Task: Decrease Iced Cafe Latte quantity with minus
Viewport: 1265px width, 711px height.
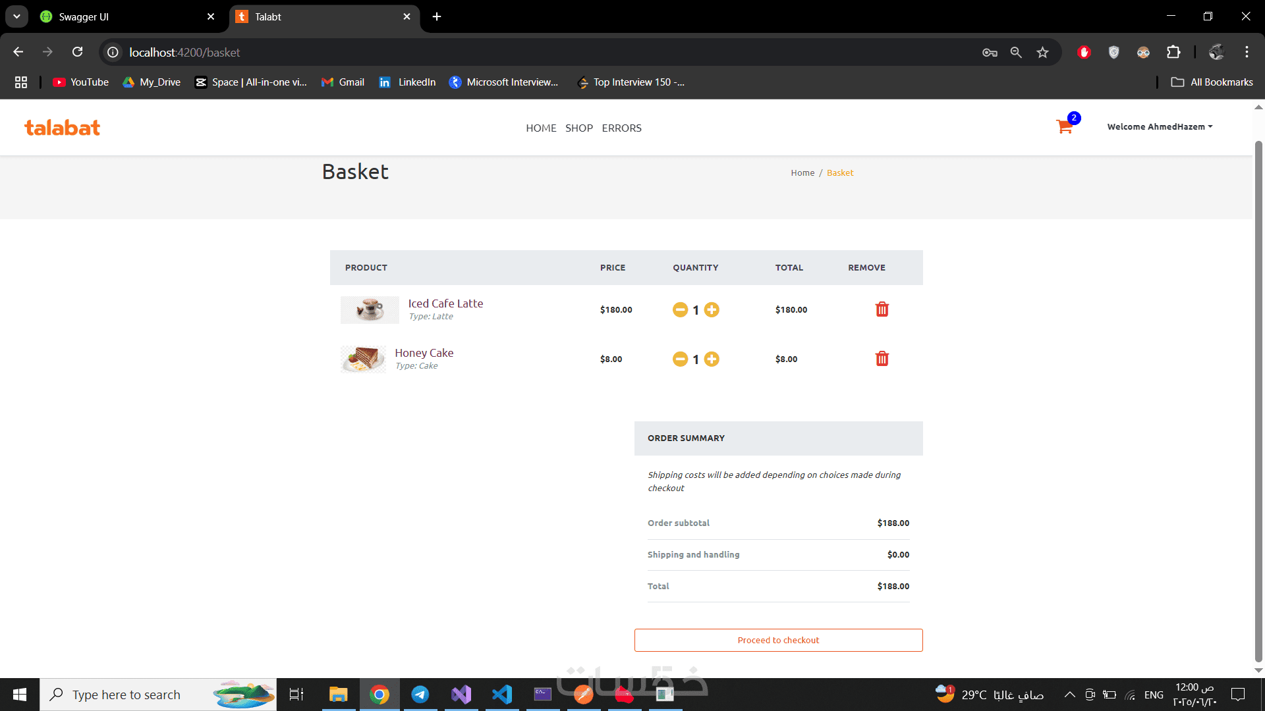Action: 680,309
